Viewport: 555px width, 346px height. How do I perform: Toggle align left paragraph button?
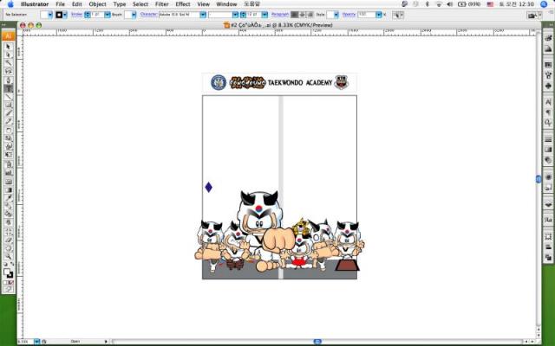pyautogui.click(x=295, y=15)
